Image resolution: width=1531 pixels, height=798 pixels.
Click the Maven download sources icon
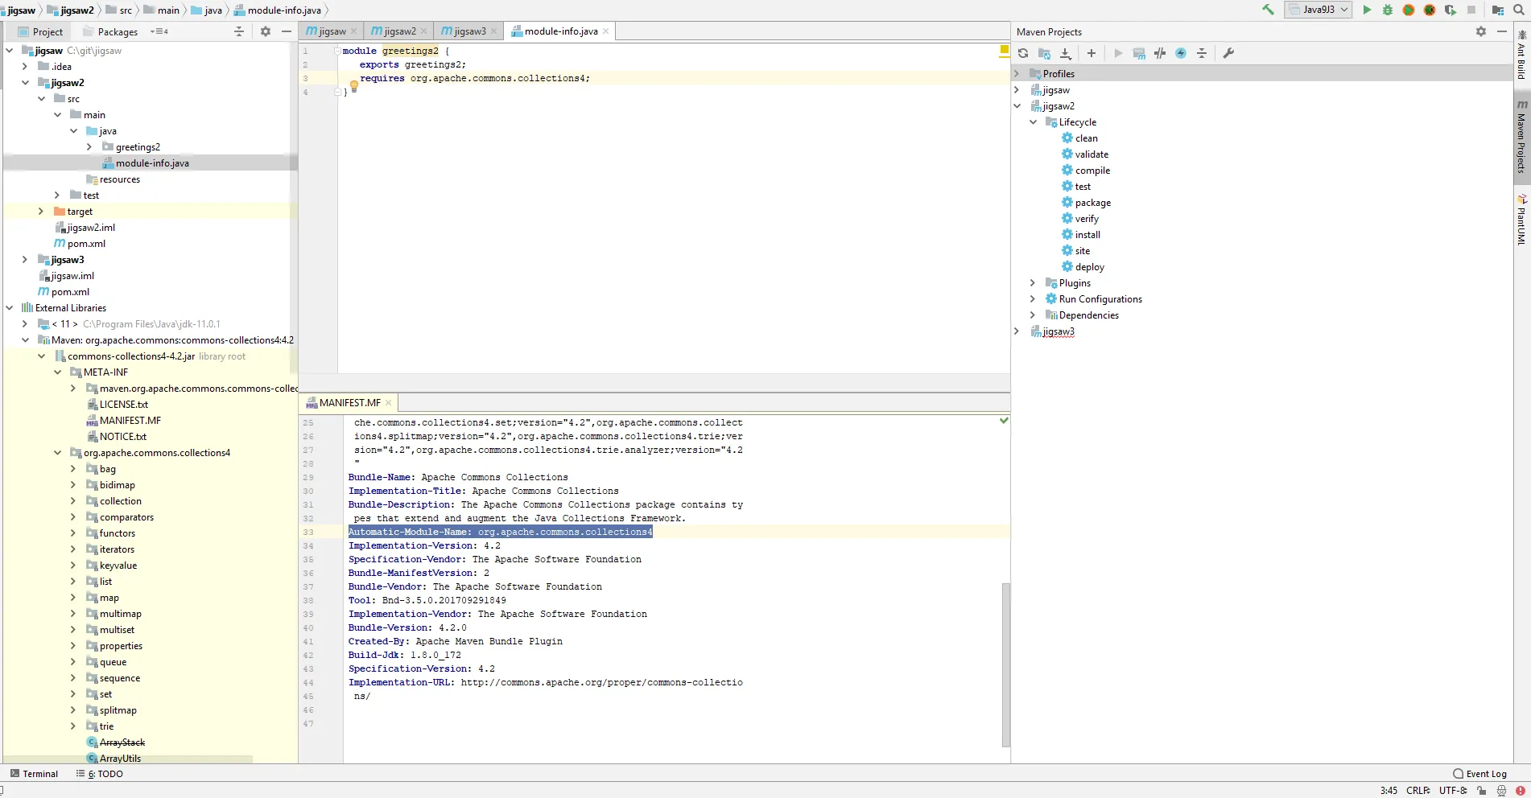coord(1065,53)
